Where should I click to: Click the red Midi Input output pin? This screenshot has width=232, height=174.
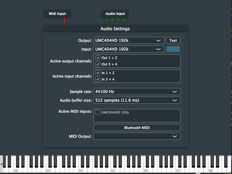(65, 20)
